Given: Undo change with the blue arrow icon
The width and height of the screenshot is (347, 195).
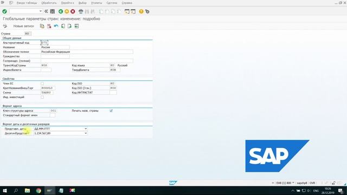Looking at the screenshot, I should [56, 26].
